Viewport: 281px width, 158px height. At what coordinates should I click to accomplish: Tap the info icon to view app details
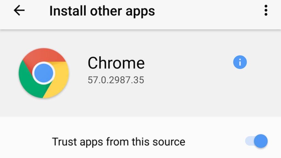point(240,62)
